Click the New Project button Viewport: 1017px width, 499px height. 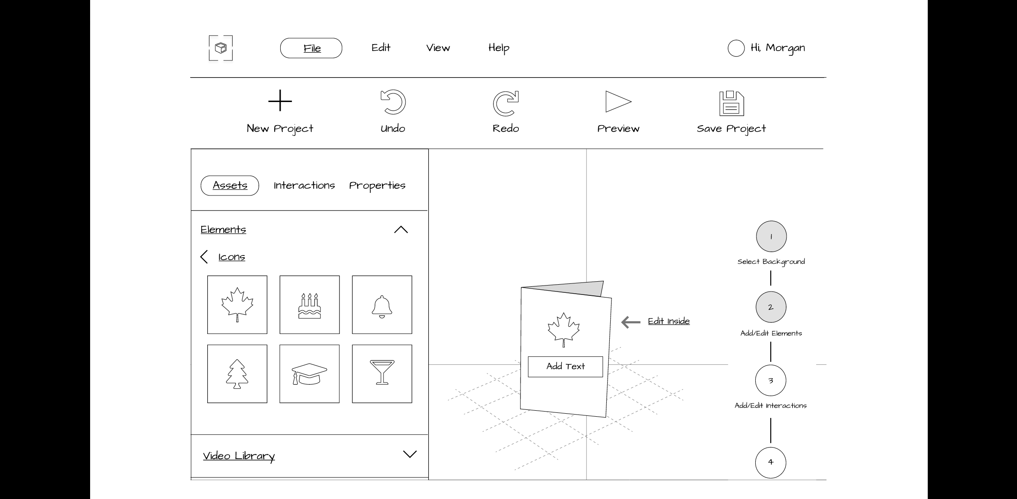coord(279,111)
